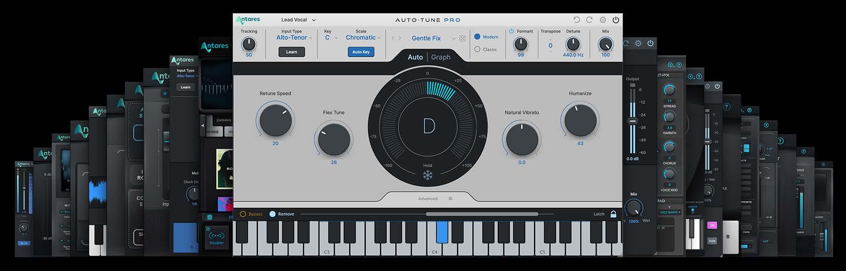Click the Detune knob
The height and width of the screenshot is (271, 846).
pos(573,44)
